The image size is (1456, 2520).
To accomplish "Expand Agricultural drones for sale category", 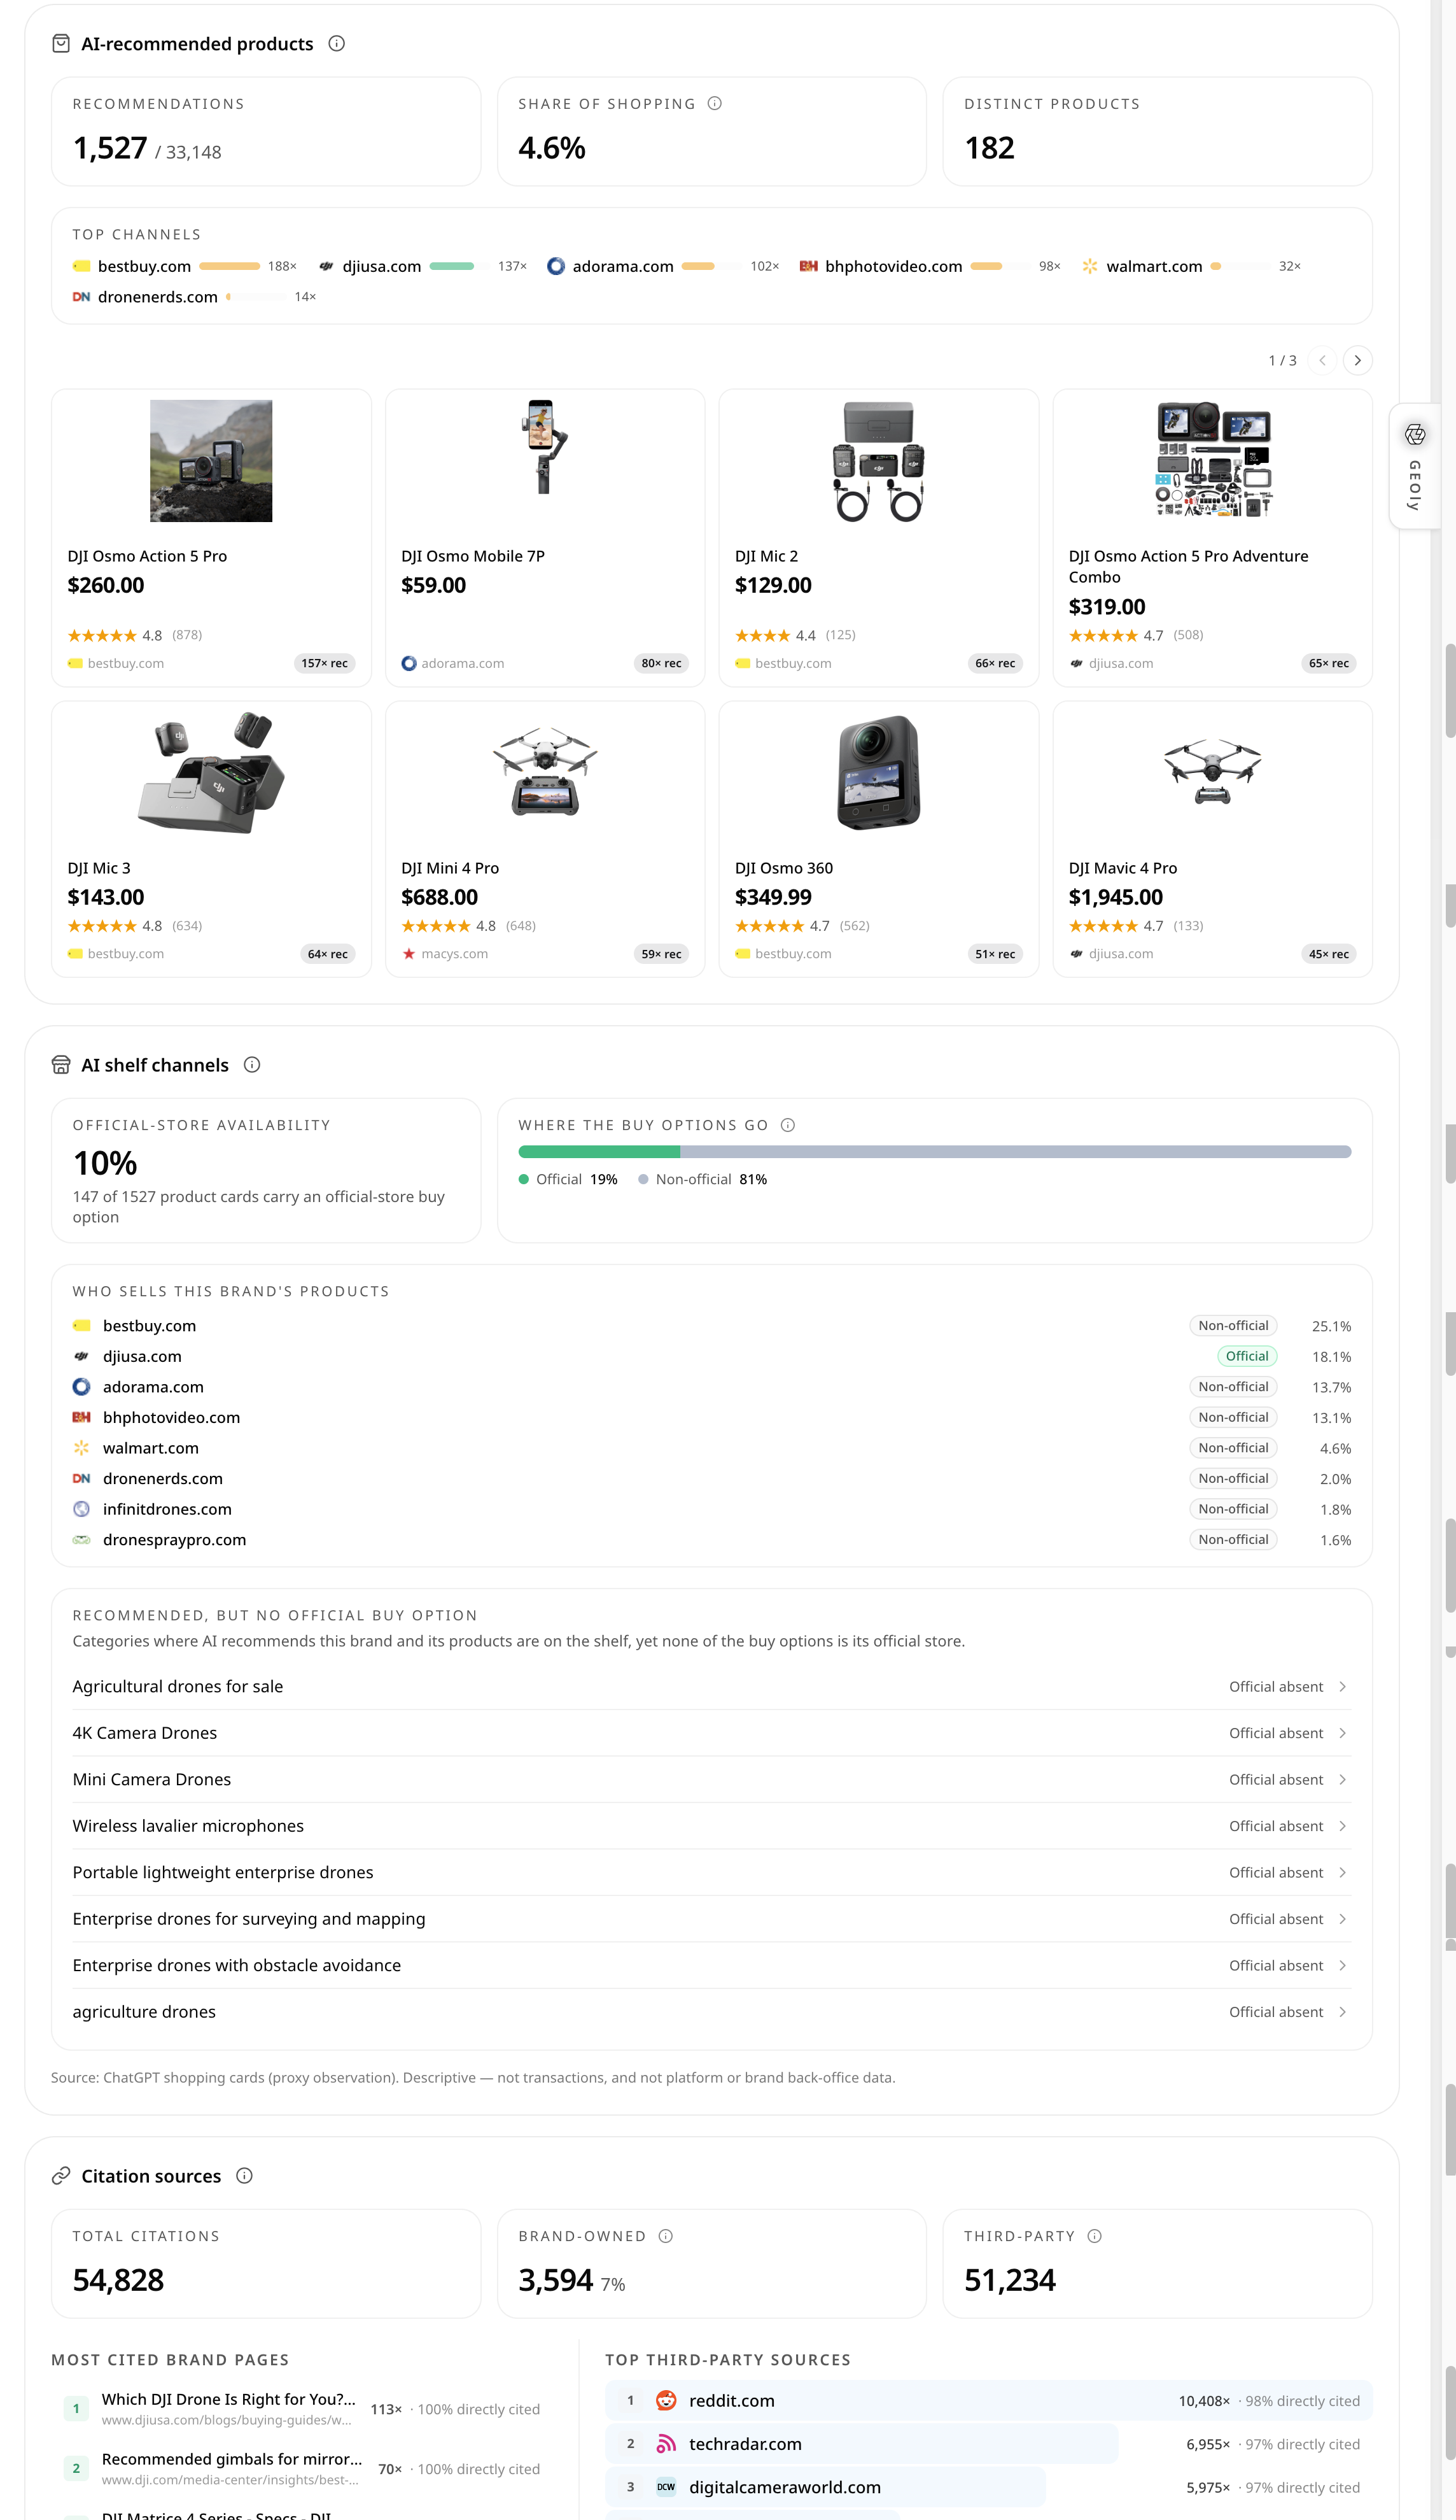I will tap(711, 1686).
